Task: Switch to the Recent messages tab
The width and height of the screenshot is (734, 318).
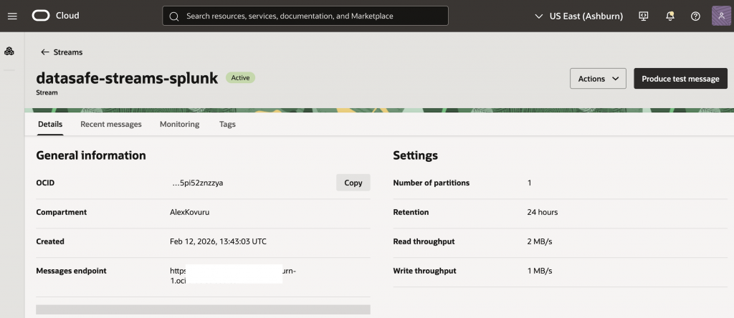Action: (111, 124)
